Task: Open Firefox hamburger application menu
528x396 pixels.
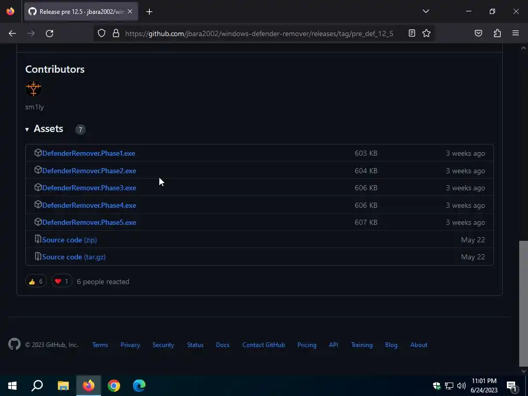Action: pyautogui.click(x=516, y=33)
